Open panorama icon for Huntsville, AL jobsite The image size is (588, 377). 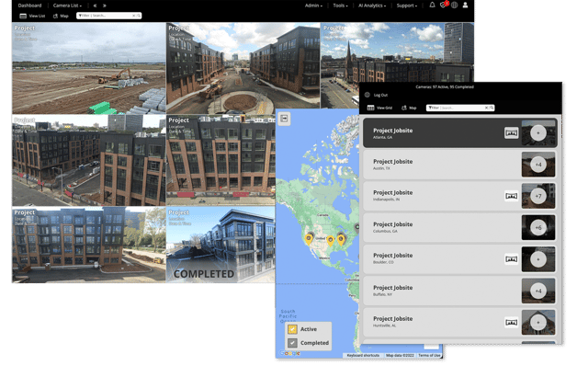click(511, 322)
